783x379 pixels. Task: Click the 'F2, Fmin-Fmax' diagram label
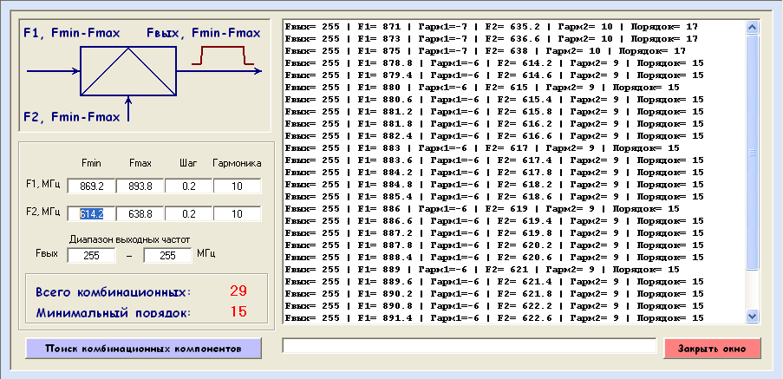click(x=72, y=118)
